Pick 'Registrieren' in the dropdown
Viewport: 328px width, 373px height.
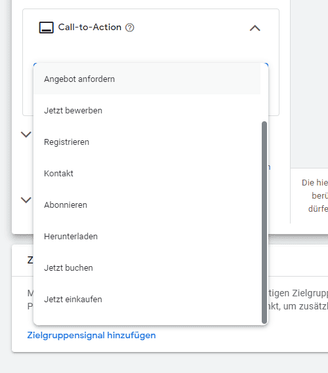[x=147, y=142]
